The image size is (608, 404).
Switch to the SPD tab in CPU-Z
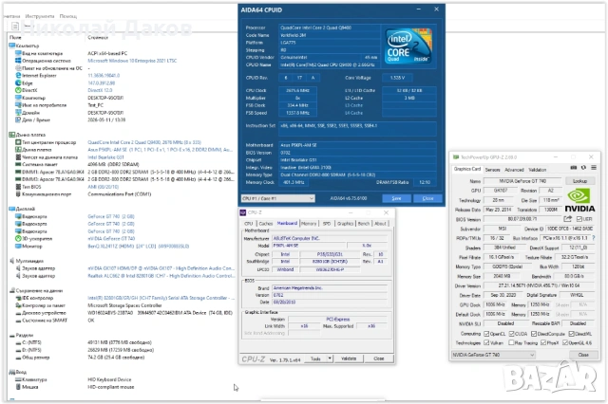327,224
